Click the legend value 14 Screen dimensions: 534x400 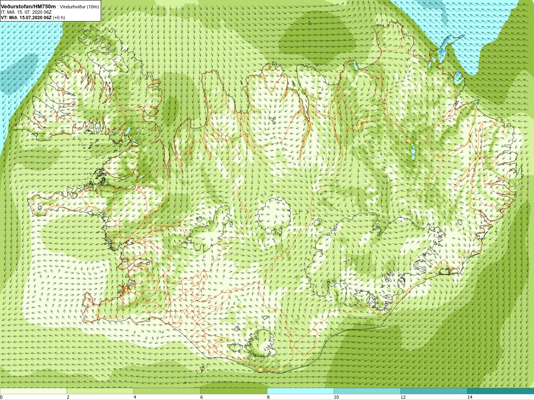pyautogui.click(x=470, y=397)
